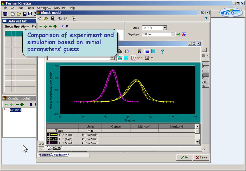246x171 pixels.
Task: Open the File menu
Action: tap(5, 8)
